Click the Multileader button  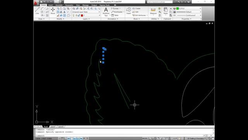(x=117, y=12)
